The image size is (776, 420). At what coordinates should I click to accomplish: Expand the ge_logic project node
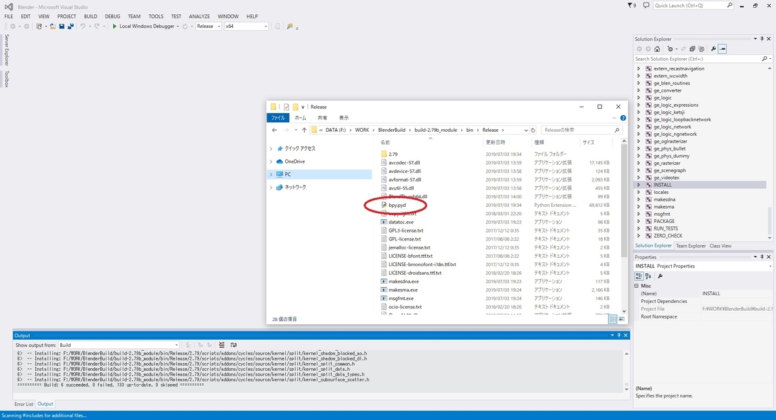[638, 98]
